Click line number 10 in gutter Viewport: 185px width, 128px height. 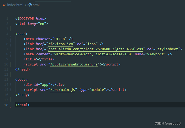coord(6,64)
